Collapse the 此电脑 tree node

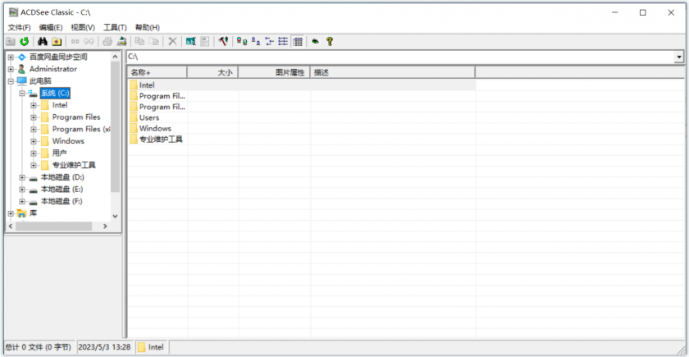pyautogui.click(x=11, y=81)
